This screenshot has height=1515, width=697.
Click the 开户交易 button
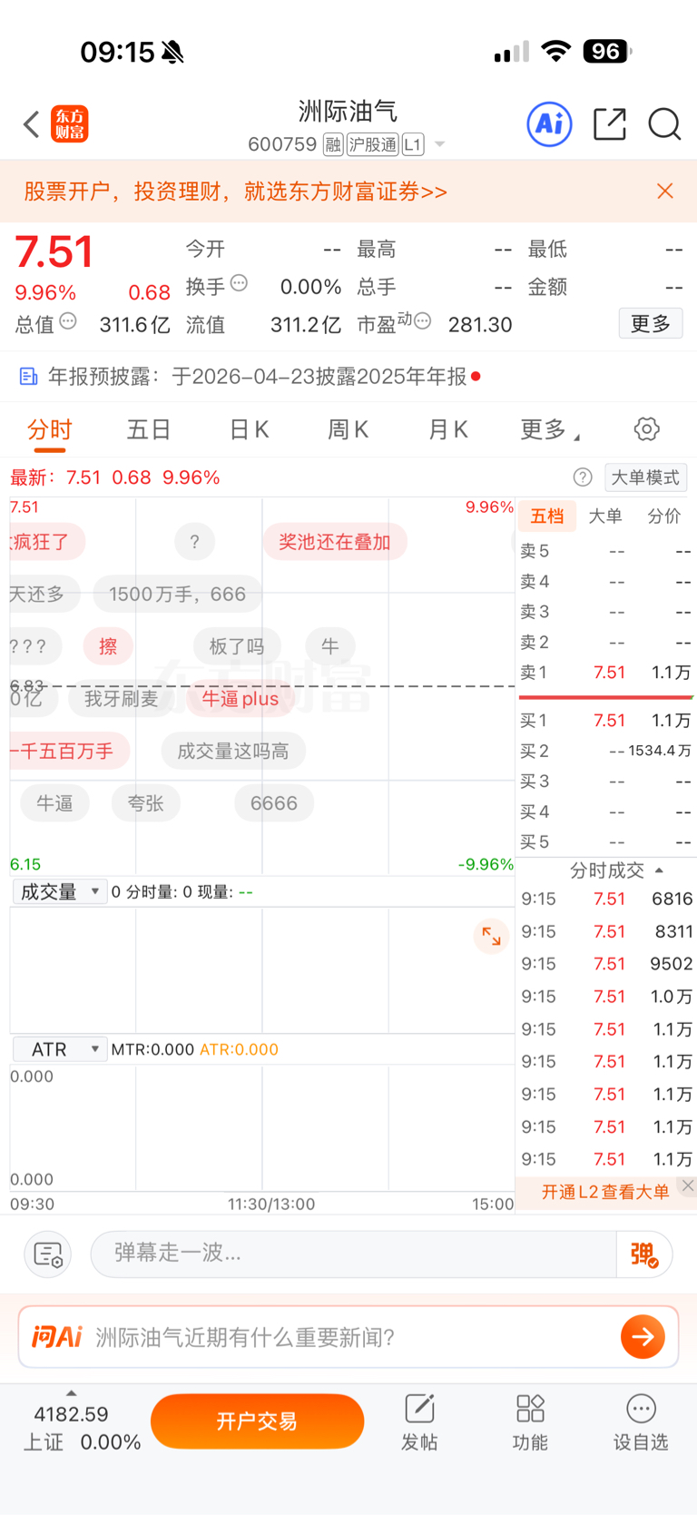click(257, 1421)
